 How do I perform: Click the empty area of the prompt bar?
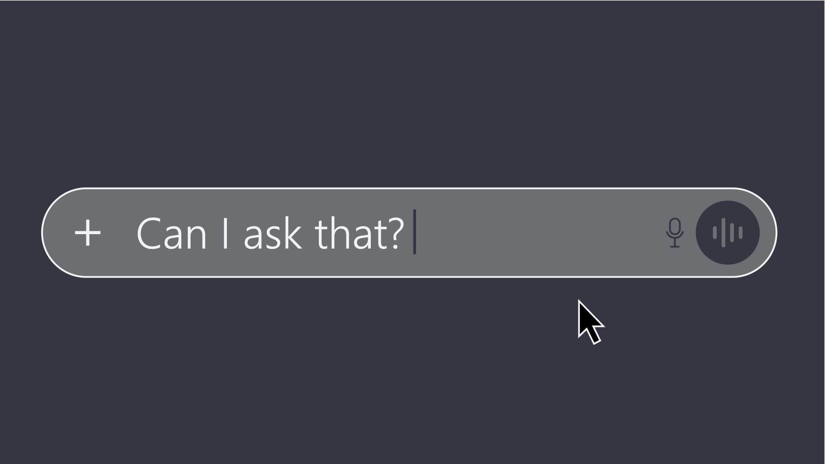click(537, 233)
